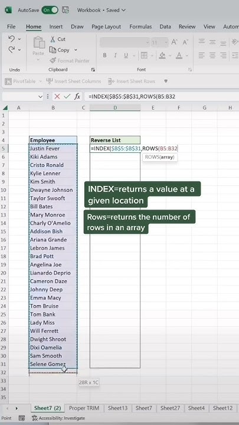Confirm formula with the green checkmark
The width and height of the screenshot is (239, 425).
point(67,96)
